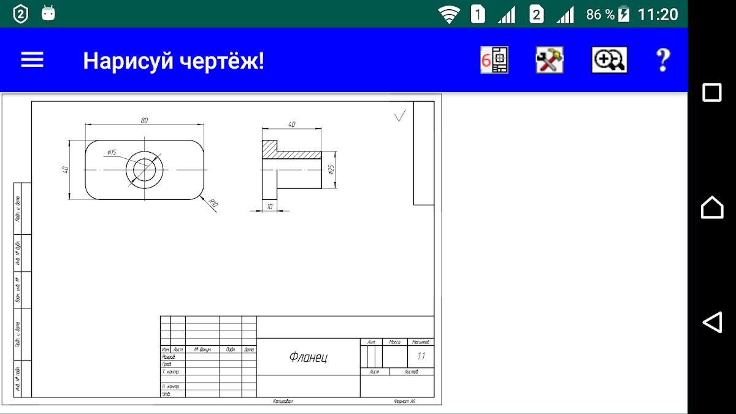Click the concentric circles in the front view

(145, 169)
